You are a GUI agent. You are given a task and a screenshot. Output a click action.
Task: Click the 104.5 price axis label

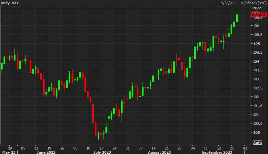257,52
